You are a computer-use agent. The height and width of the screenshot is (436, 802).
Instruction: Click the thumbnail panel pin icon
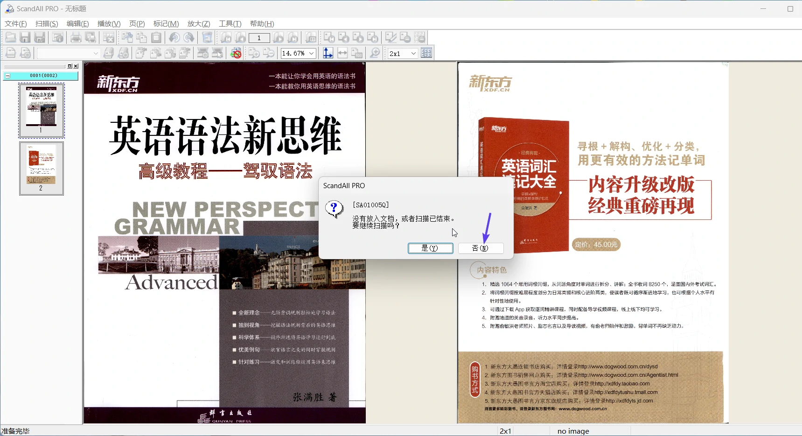click(x=70, y=66)
